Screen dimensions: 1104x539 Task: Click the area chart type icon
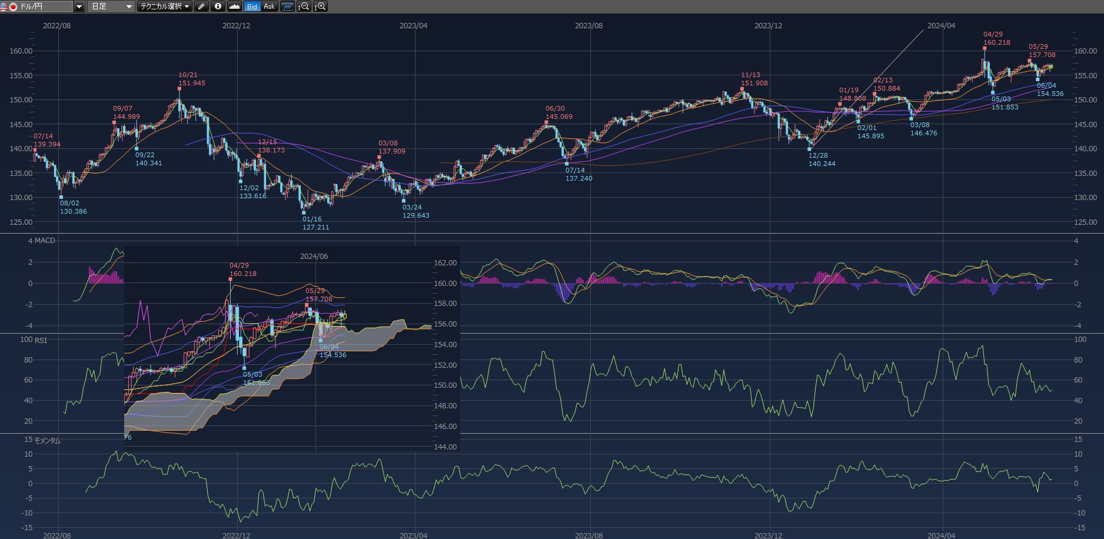point(234,6)
